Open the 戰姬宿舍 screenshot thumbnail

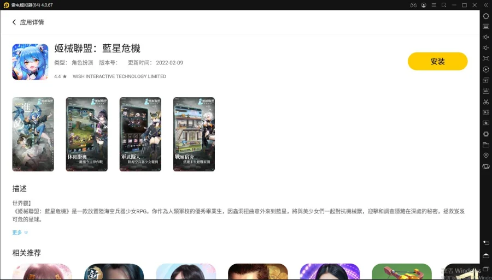point(194,134)
